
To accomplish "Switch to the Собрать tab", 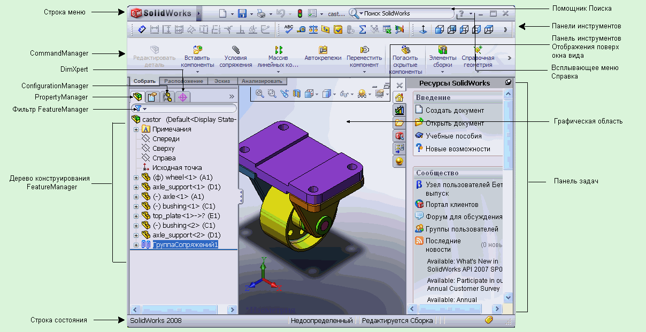I will click(144, 81).
